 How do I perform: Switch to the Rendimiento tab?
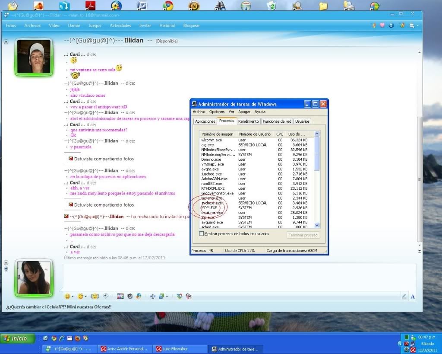tap(249, 121)
